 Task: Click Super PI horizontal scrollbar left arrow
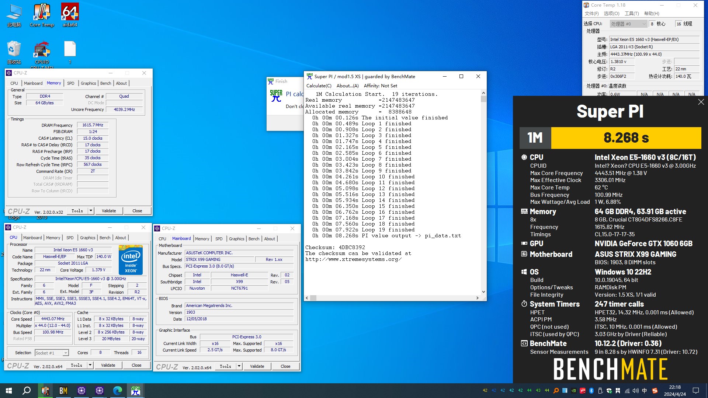pos(307,298)
